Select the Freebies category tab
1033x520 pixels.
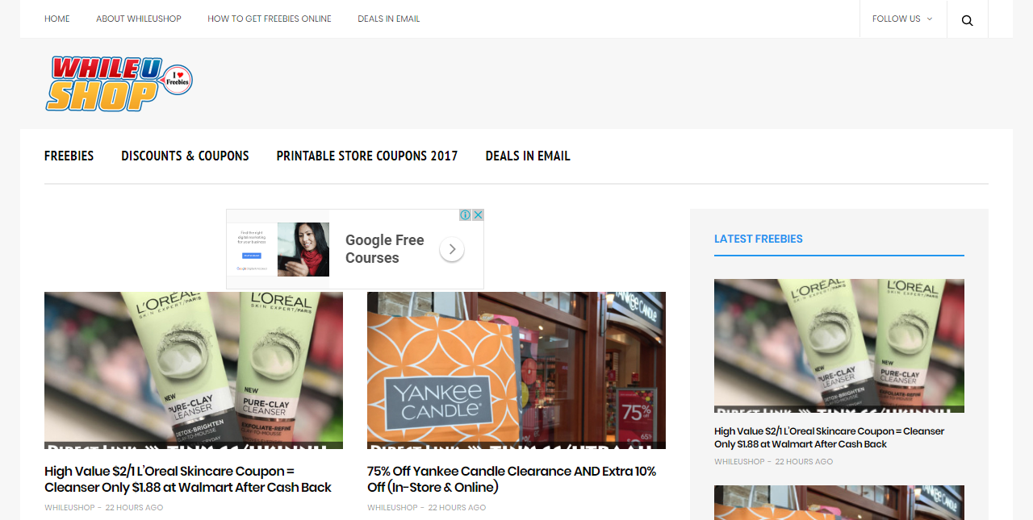coord(69,156)
